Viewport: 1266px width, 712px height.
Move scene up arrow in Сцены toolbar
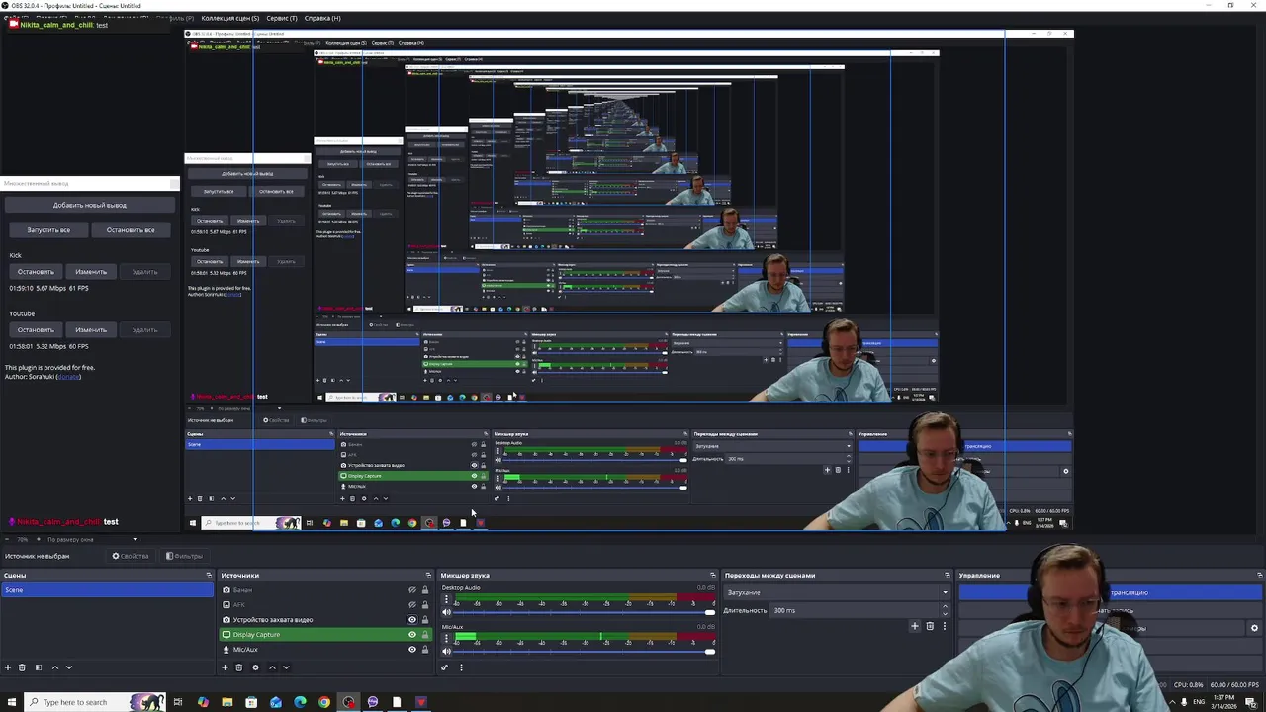[x=54, y=667]
